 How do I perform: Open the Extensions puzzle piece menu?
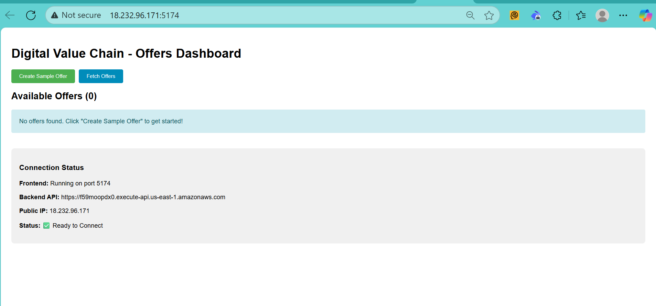[x=557, y=15]
